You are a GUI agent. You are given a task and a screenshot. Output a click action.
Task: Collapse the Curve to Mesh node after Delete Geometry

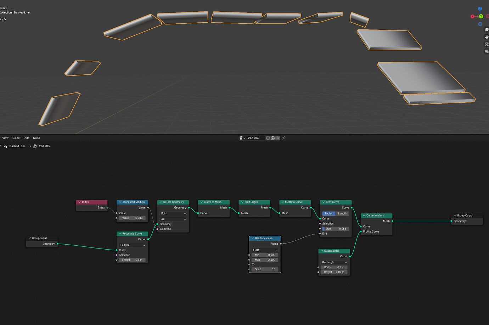click(202, 202)
